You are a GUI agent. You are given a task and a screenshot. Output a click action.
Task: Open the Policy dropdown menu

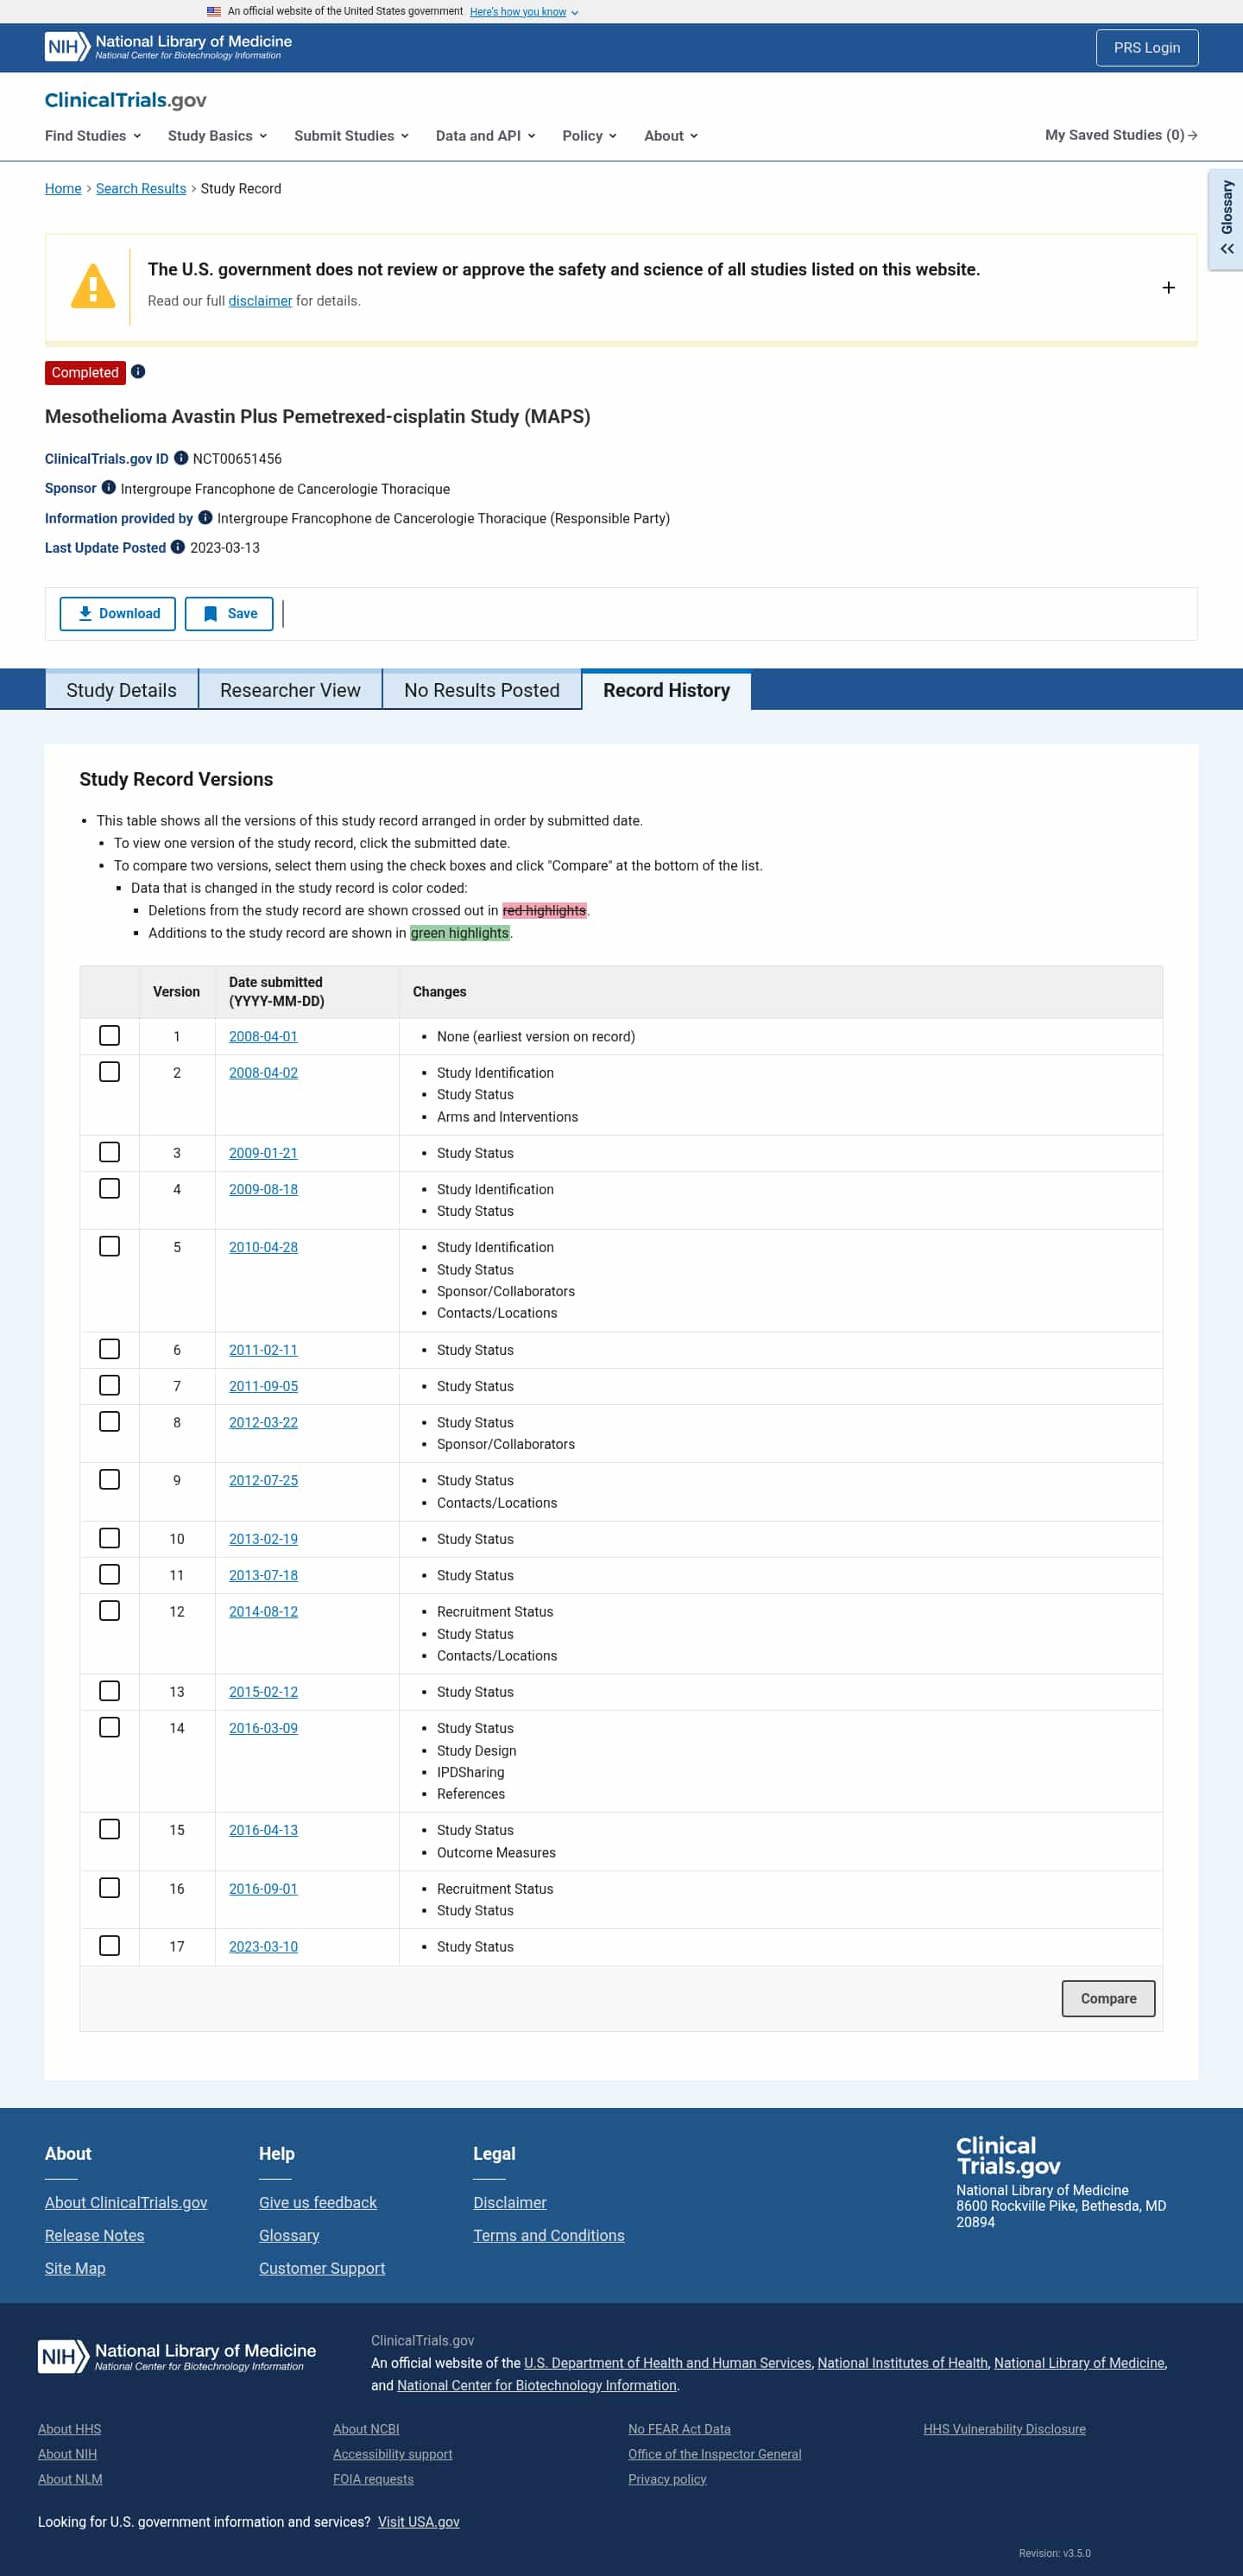[x=590, y=136]
